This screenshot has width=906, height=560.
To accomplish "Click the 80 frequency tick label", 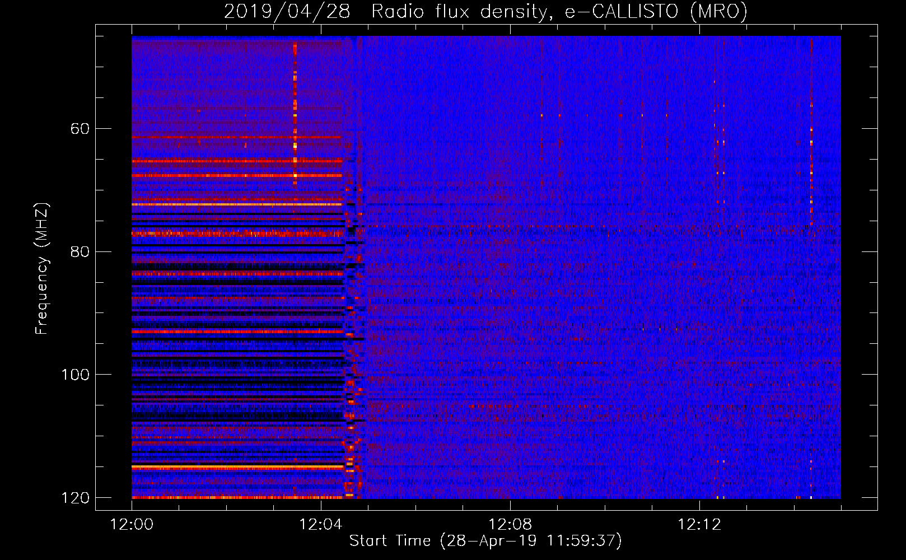I will coord(80,251).
